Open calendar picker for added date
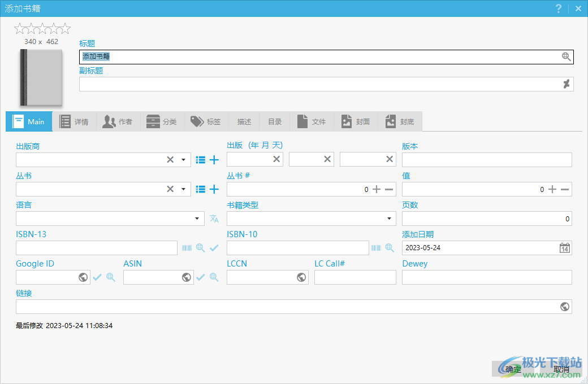This screenshot has width=588, height=384. [x=565, y=248]
